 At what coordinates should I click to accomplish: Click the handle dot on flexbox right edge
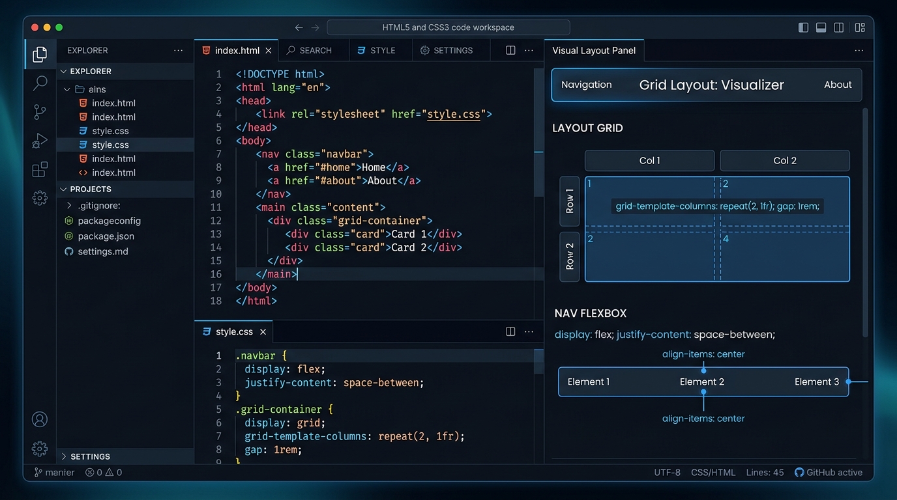pyautogui.click(x=849, y=382)
